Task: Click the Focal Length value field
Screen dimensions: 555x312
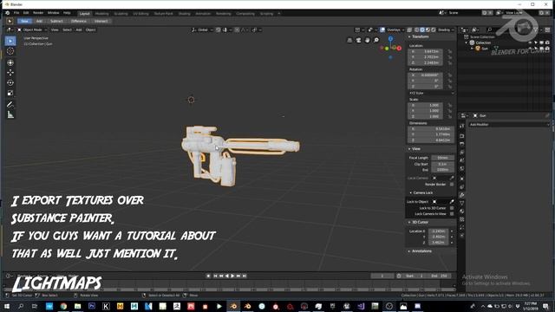Action: pos(443,158)
